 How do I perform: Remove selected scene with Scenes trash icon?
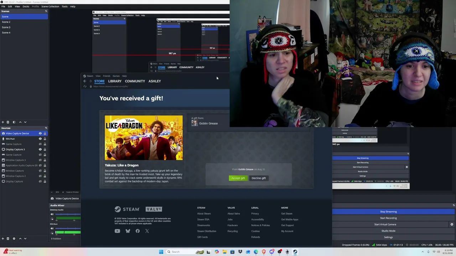pos(8,122)
